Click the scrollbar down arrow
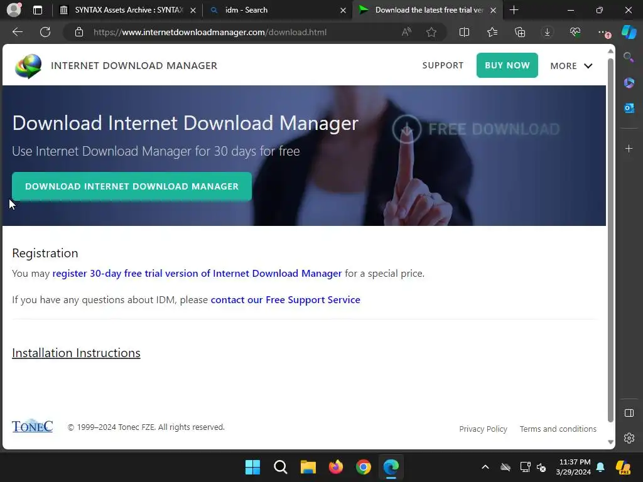Viewport: 643px width, 482px height. coord(610,442)
